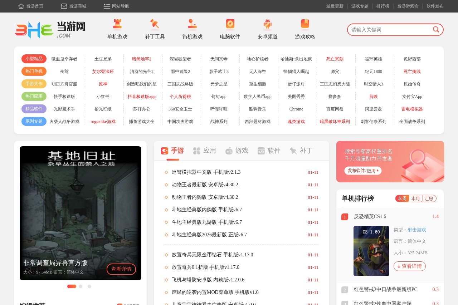The height and width of the screenshot is (305, 458).
Task: Open the 死亡搁浅 link
Action: (412, 72)
